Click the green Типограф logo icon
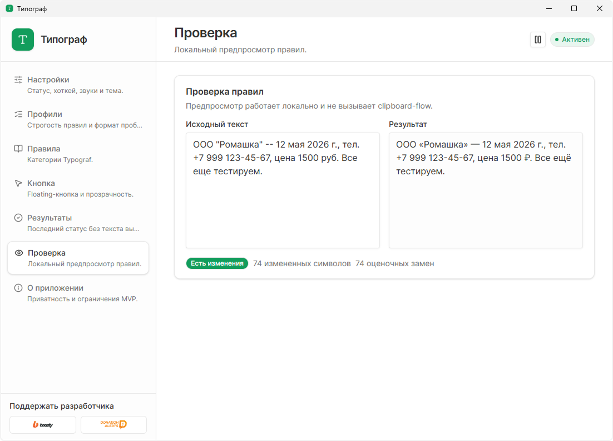The height and width of the screenshot is (441, 613). tap(23, 40)
